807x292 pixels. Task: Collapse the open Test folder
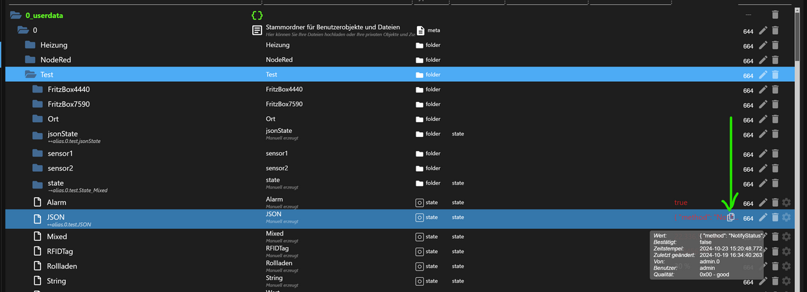(30, 75)
